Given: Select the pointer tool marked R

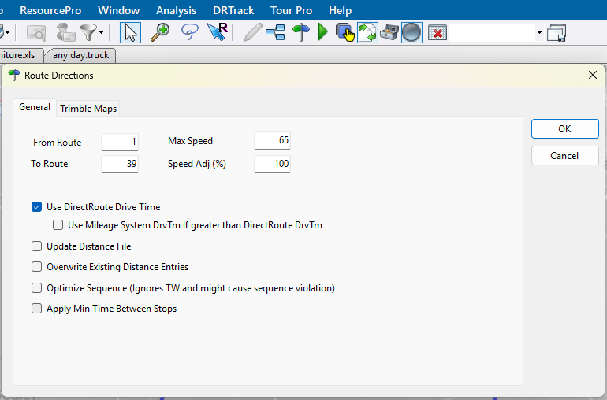Looking at the screenshot, I should tap(217, 32).
